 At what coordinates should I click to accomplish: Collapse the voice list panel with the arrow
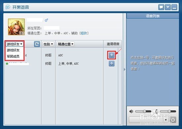(125, 69)
